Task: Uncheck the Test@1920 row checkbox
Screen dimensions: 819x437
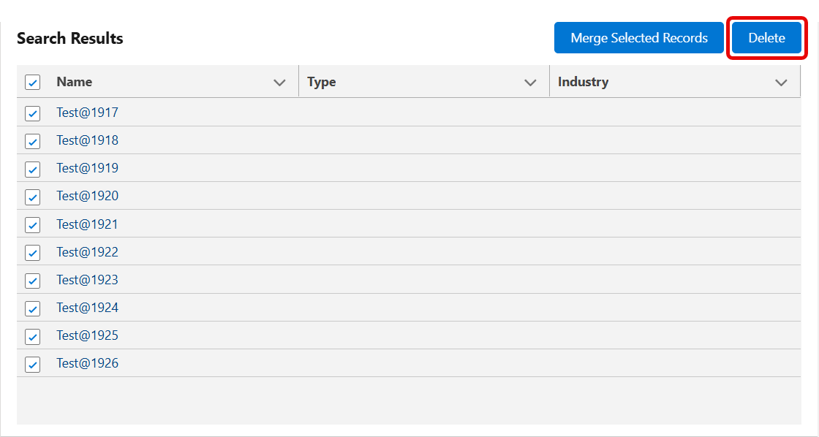Action: coord(32,197)
